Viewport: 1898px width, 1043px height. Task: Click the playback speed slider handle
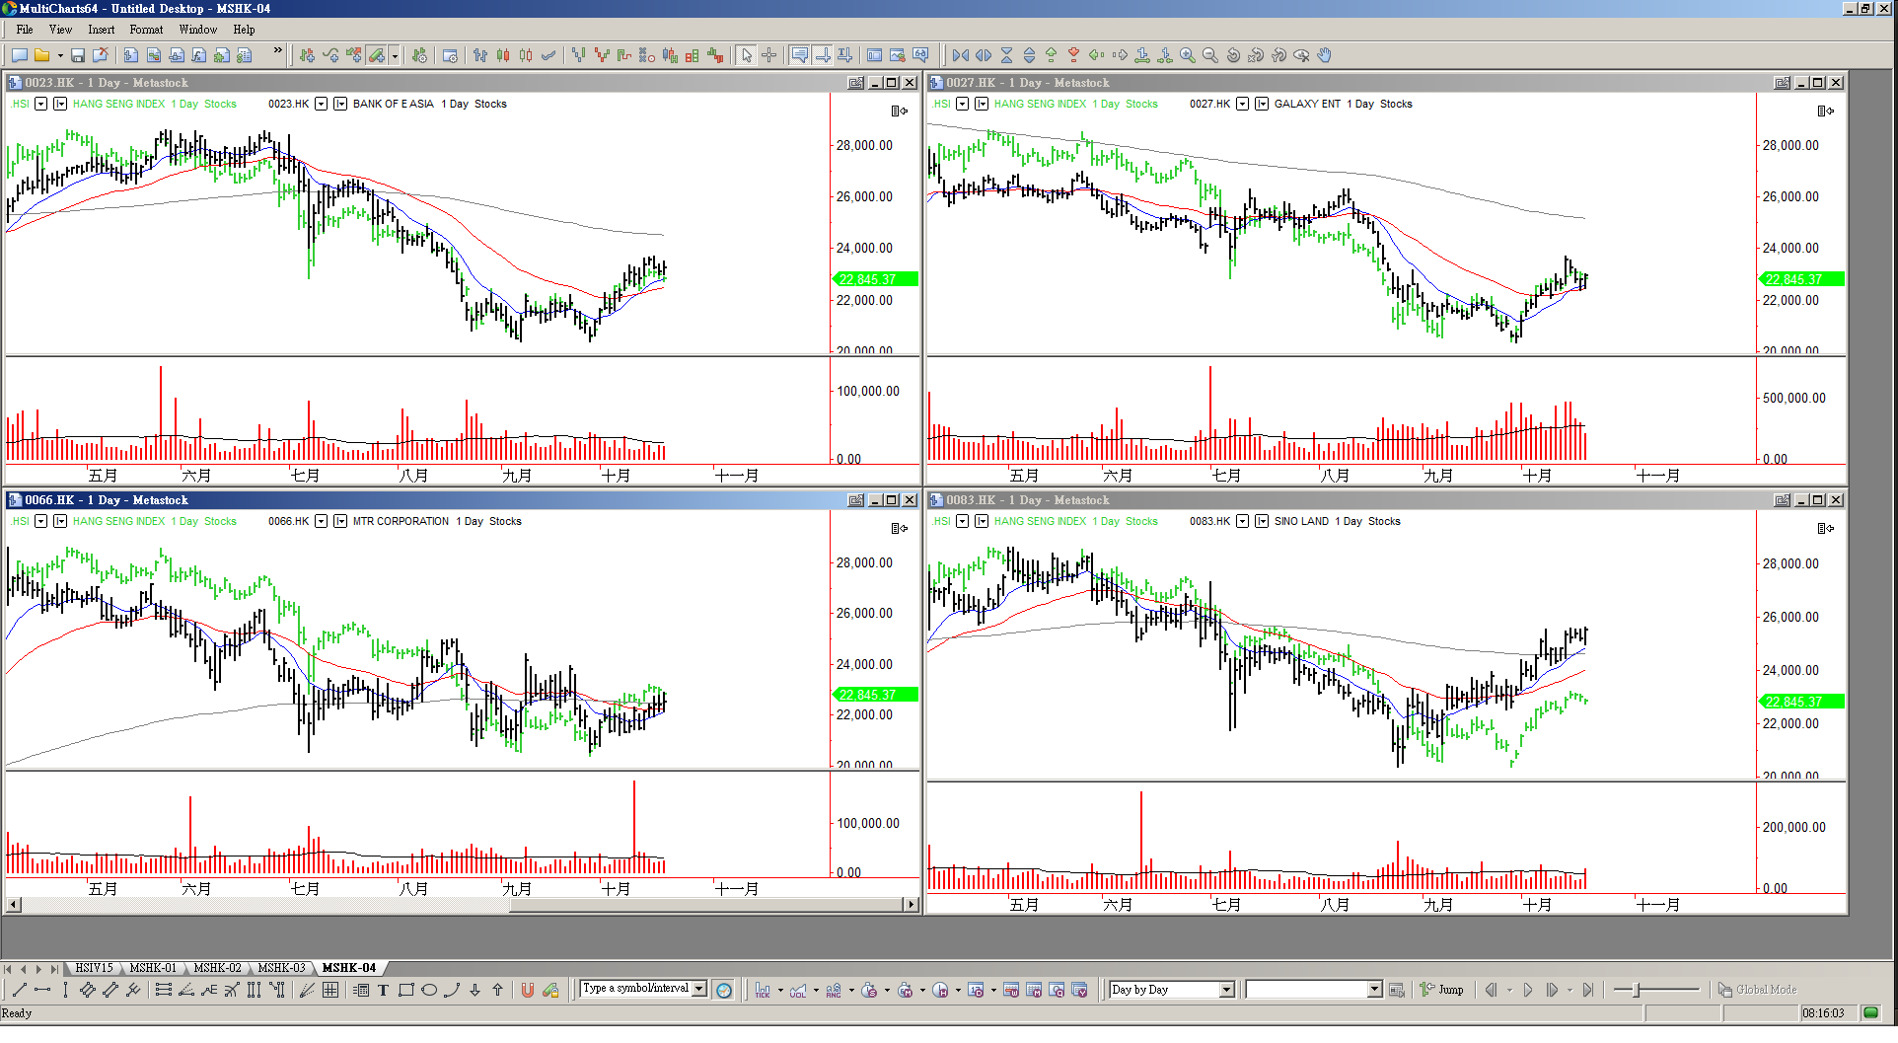(x=1637, y=990)
